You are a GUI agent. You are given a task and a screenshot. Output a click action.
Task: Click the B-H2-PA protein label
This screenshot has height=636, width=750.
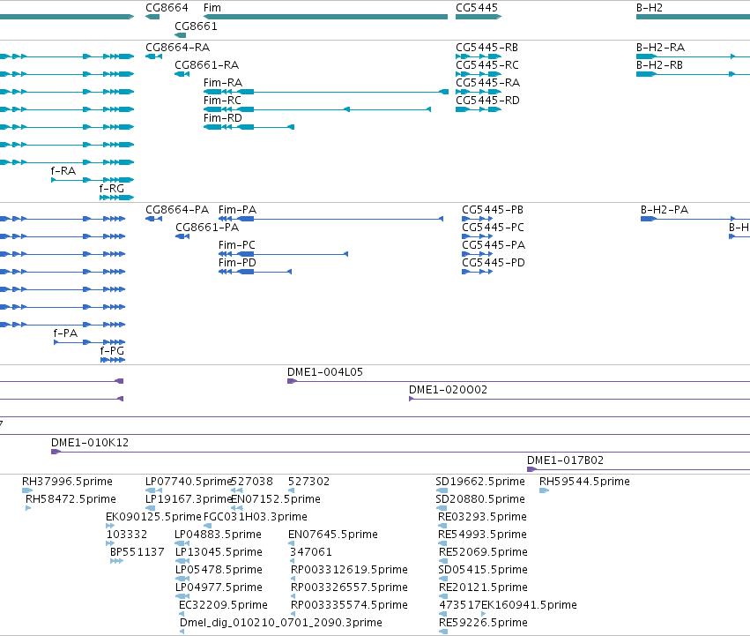665,210
